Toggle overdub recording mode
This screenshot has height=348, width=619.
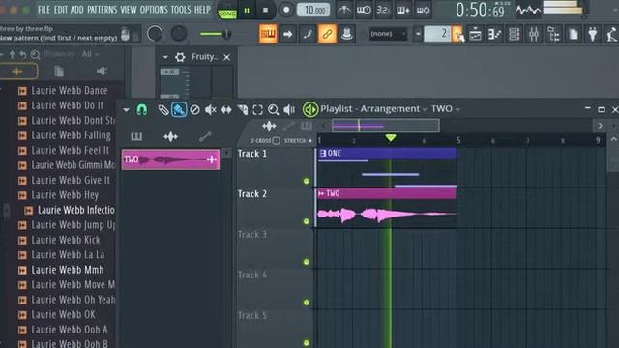pyautogui.click(x=402, y=10)
